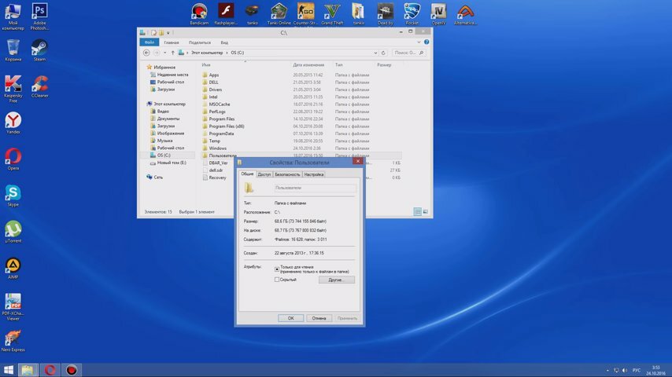Open Настройка tab in properties
This screenshot has width=672, height=377.
[x=314, y=174]
